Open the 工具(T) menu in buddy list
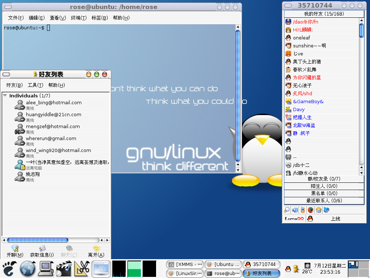This screenshot has height=278, width=370. [35, 85]
